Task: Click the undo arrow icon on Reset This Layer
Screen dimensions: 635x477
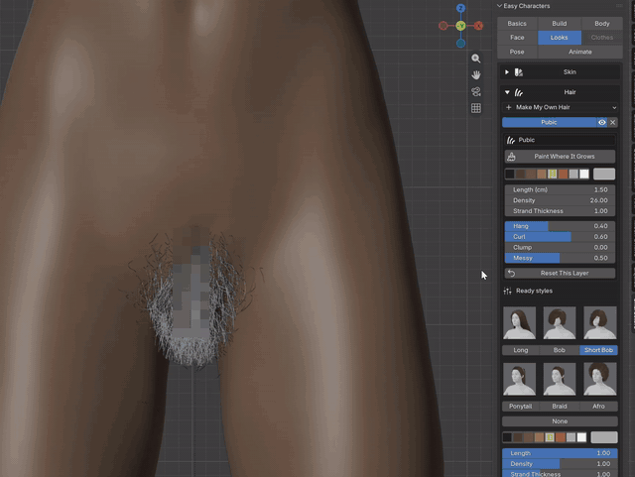Action: click(x=512, y=274)
